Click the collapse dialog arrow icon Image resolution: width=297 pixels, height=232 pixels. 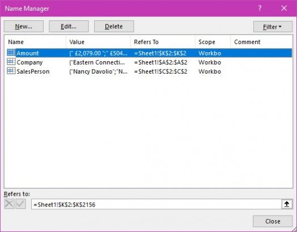(x=287, y=204)
